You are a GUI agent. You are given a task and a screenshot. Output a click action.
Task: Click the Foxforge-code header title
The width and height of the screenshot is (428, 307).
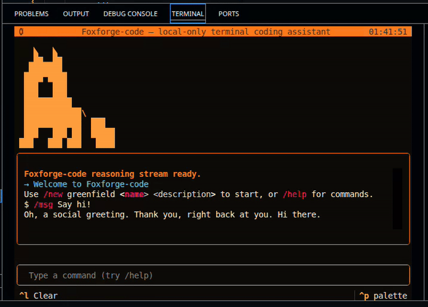(x=206, y=32)
